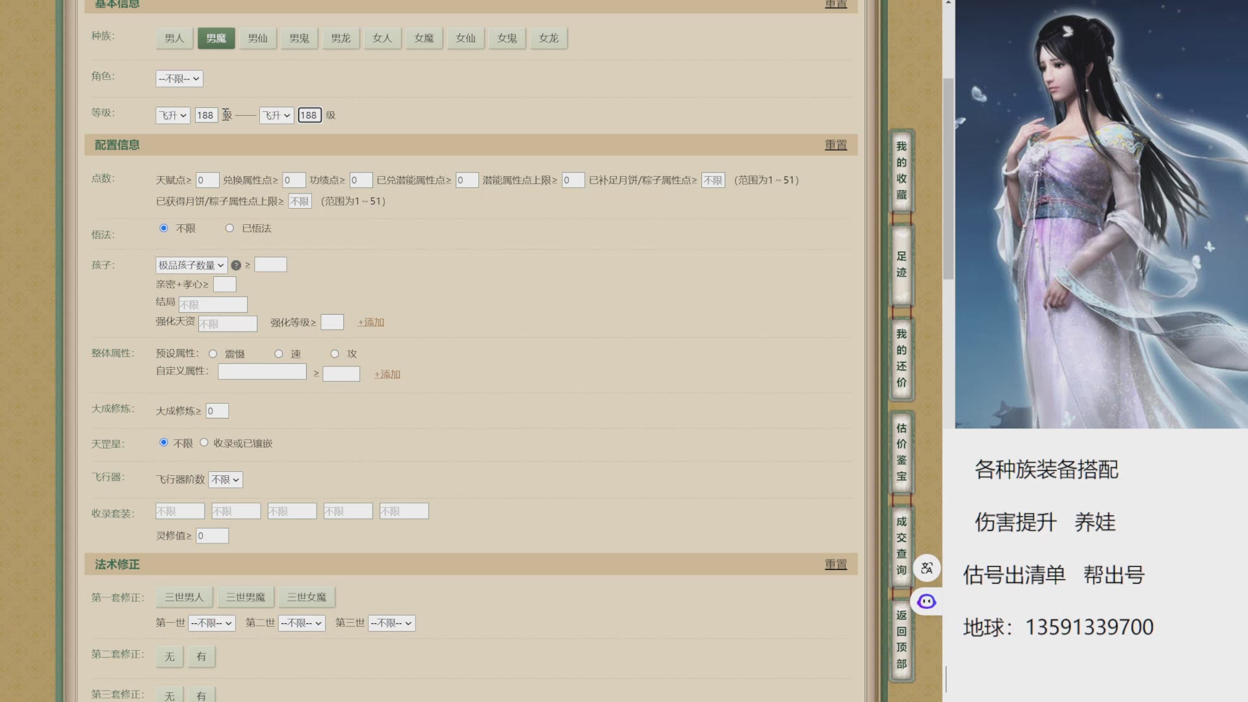Select 收录或已镶嵌 radio for 天罡星
1248x702 pixels.
tap(204, 443)
